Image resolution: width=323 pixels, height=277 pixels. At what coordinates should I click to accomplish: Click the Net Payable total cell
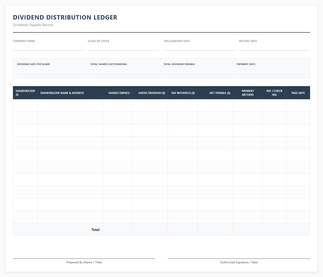[x=215, y=229]
